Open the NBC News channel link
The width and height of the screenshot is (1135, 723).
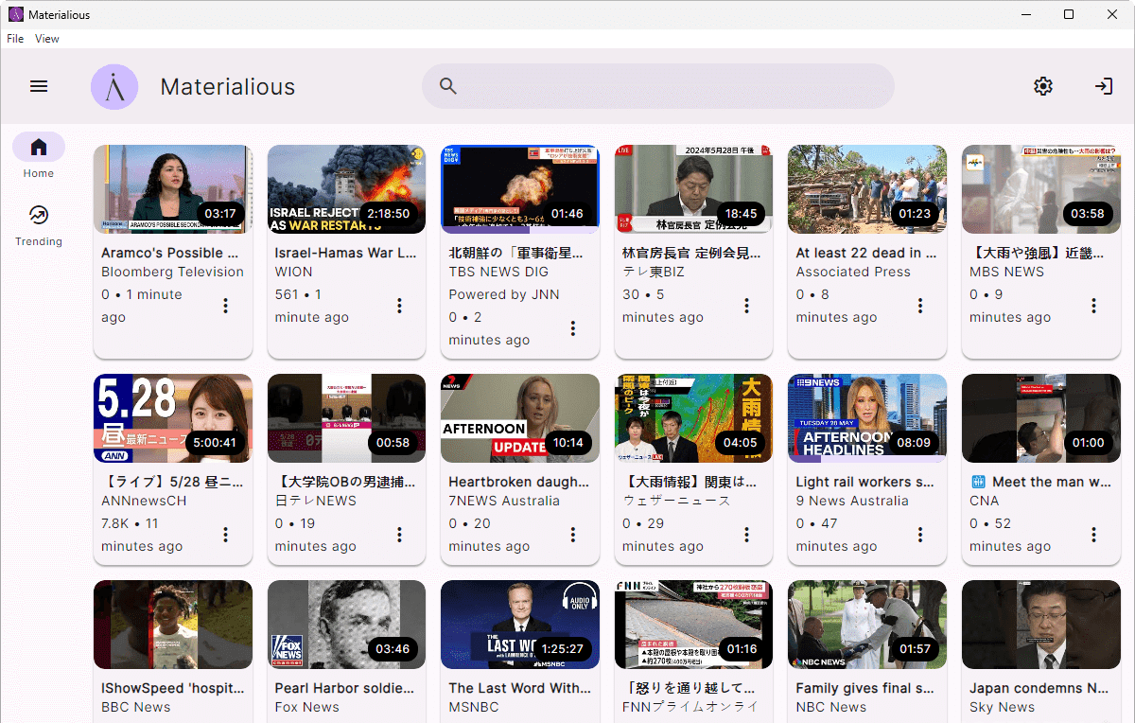tap(831, 707)
